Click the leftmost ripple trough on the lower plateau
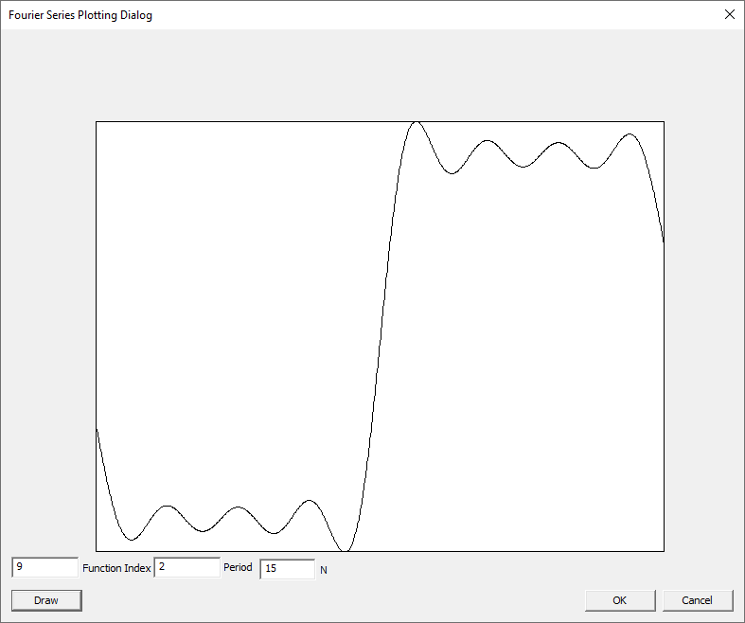 [x=132, y=540]
